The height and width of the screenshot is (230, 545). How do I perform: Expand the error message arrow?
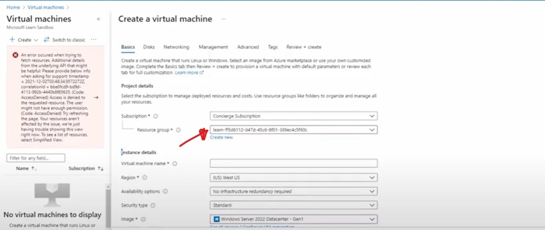[x=96, y=97]
